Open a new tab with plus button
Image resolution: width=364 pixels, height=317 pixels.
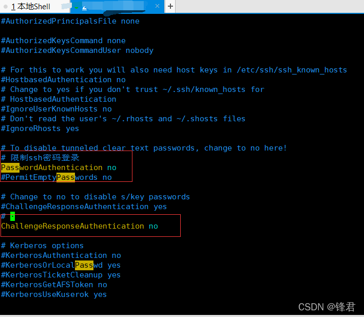coord(170,6)
